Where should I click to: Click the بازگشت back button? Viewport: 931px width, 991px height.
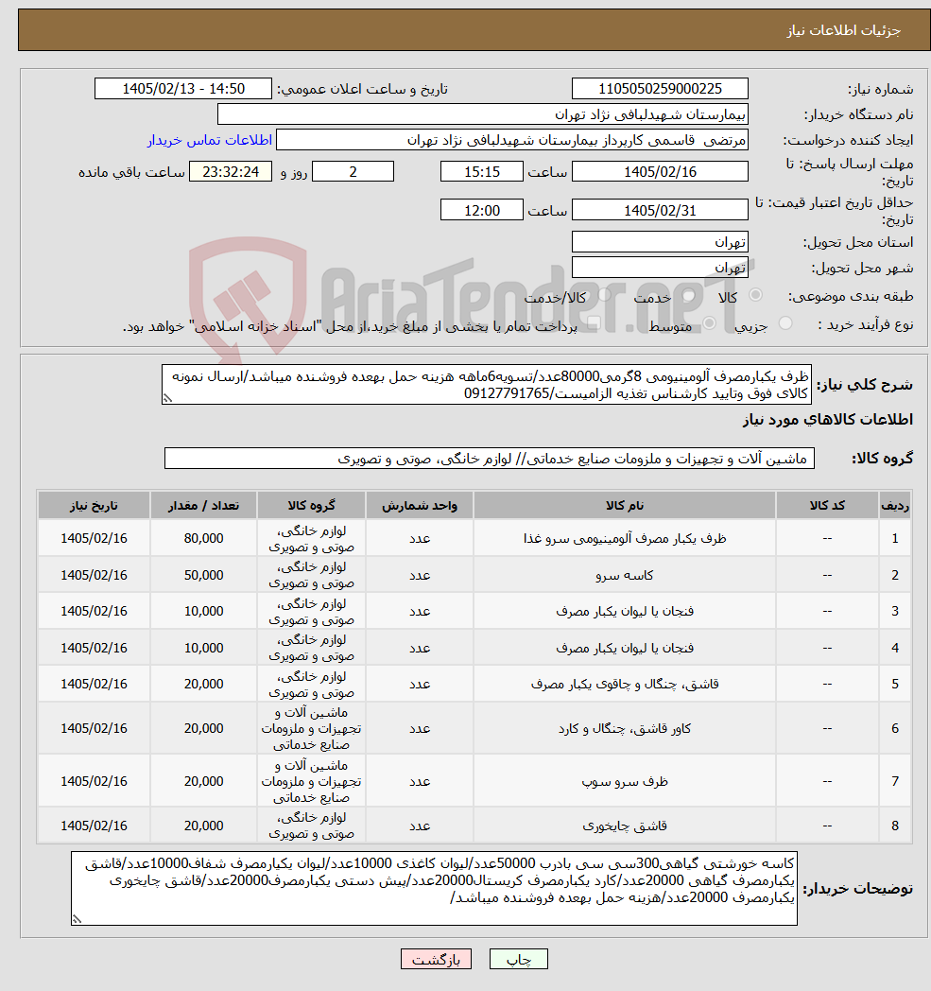(436, 959)
